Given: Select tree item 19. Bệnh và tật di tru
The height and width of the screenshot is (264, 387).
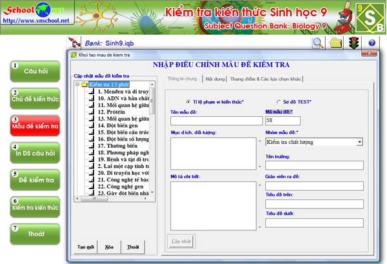Looking at the screenshot, I should tap(123, 159).
